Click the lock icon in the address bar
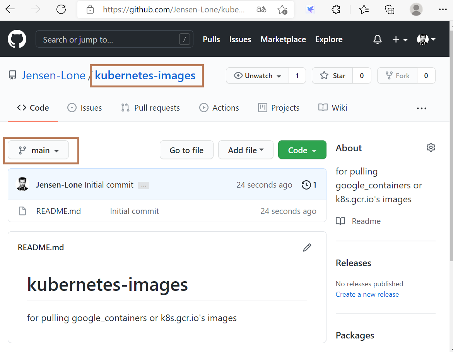 click(x=90, y=10)
